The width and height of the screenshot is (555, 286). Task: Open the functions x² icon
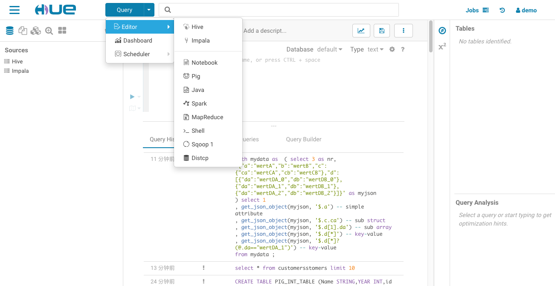pos(442,46)
